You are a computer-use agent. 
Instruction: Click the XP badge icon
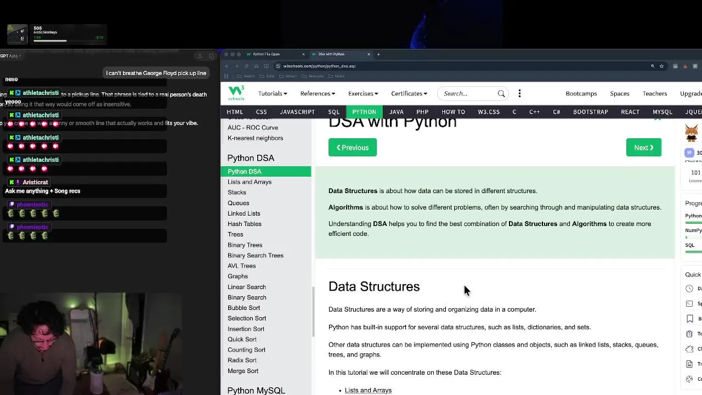[690, 153]
